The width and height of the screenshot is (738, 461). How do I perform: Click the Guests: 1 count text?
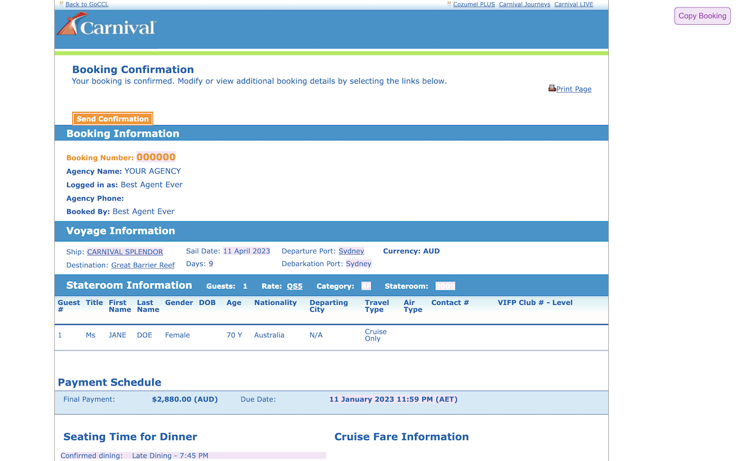pos(227,286)
